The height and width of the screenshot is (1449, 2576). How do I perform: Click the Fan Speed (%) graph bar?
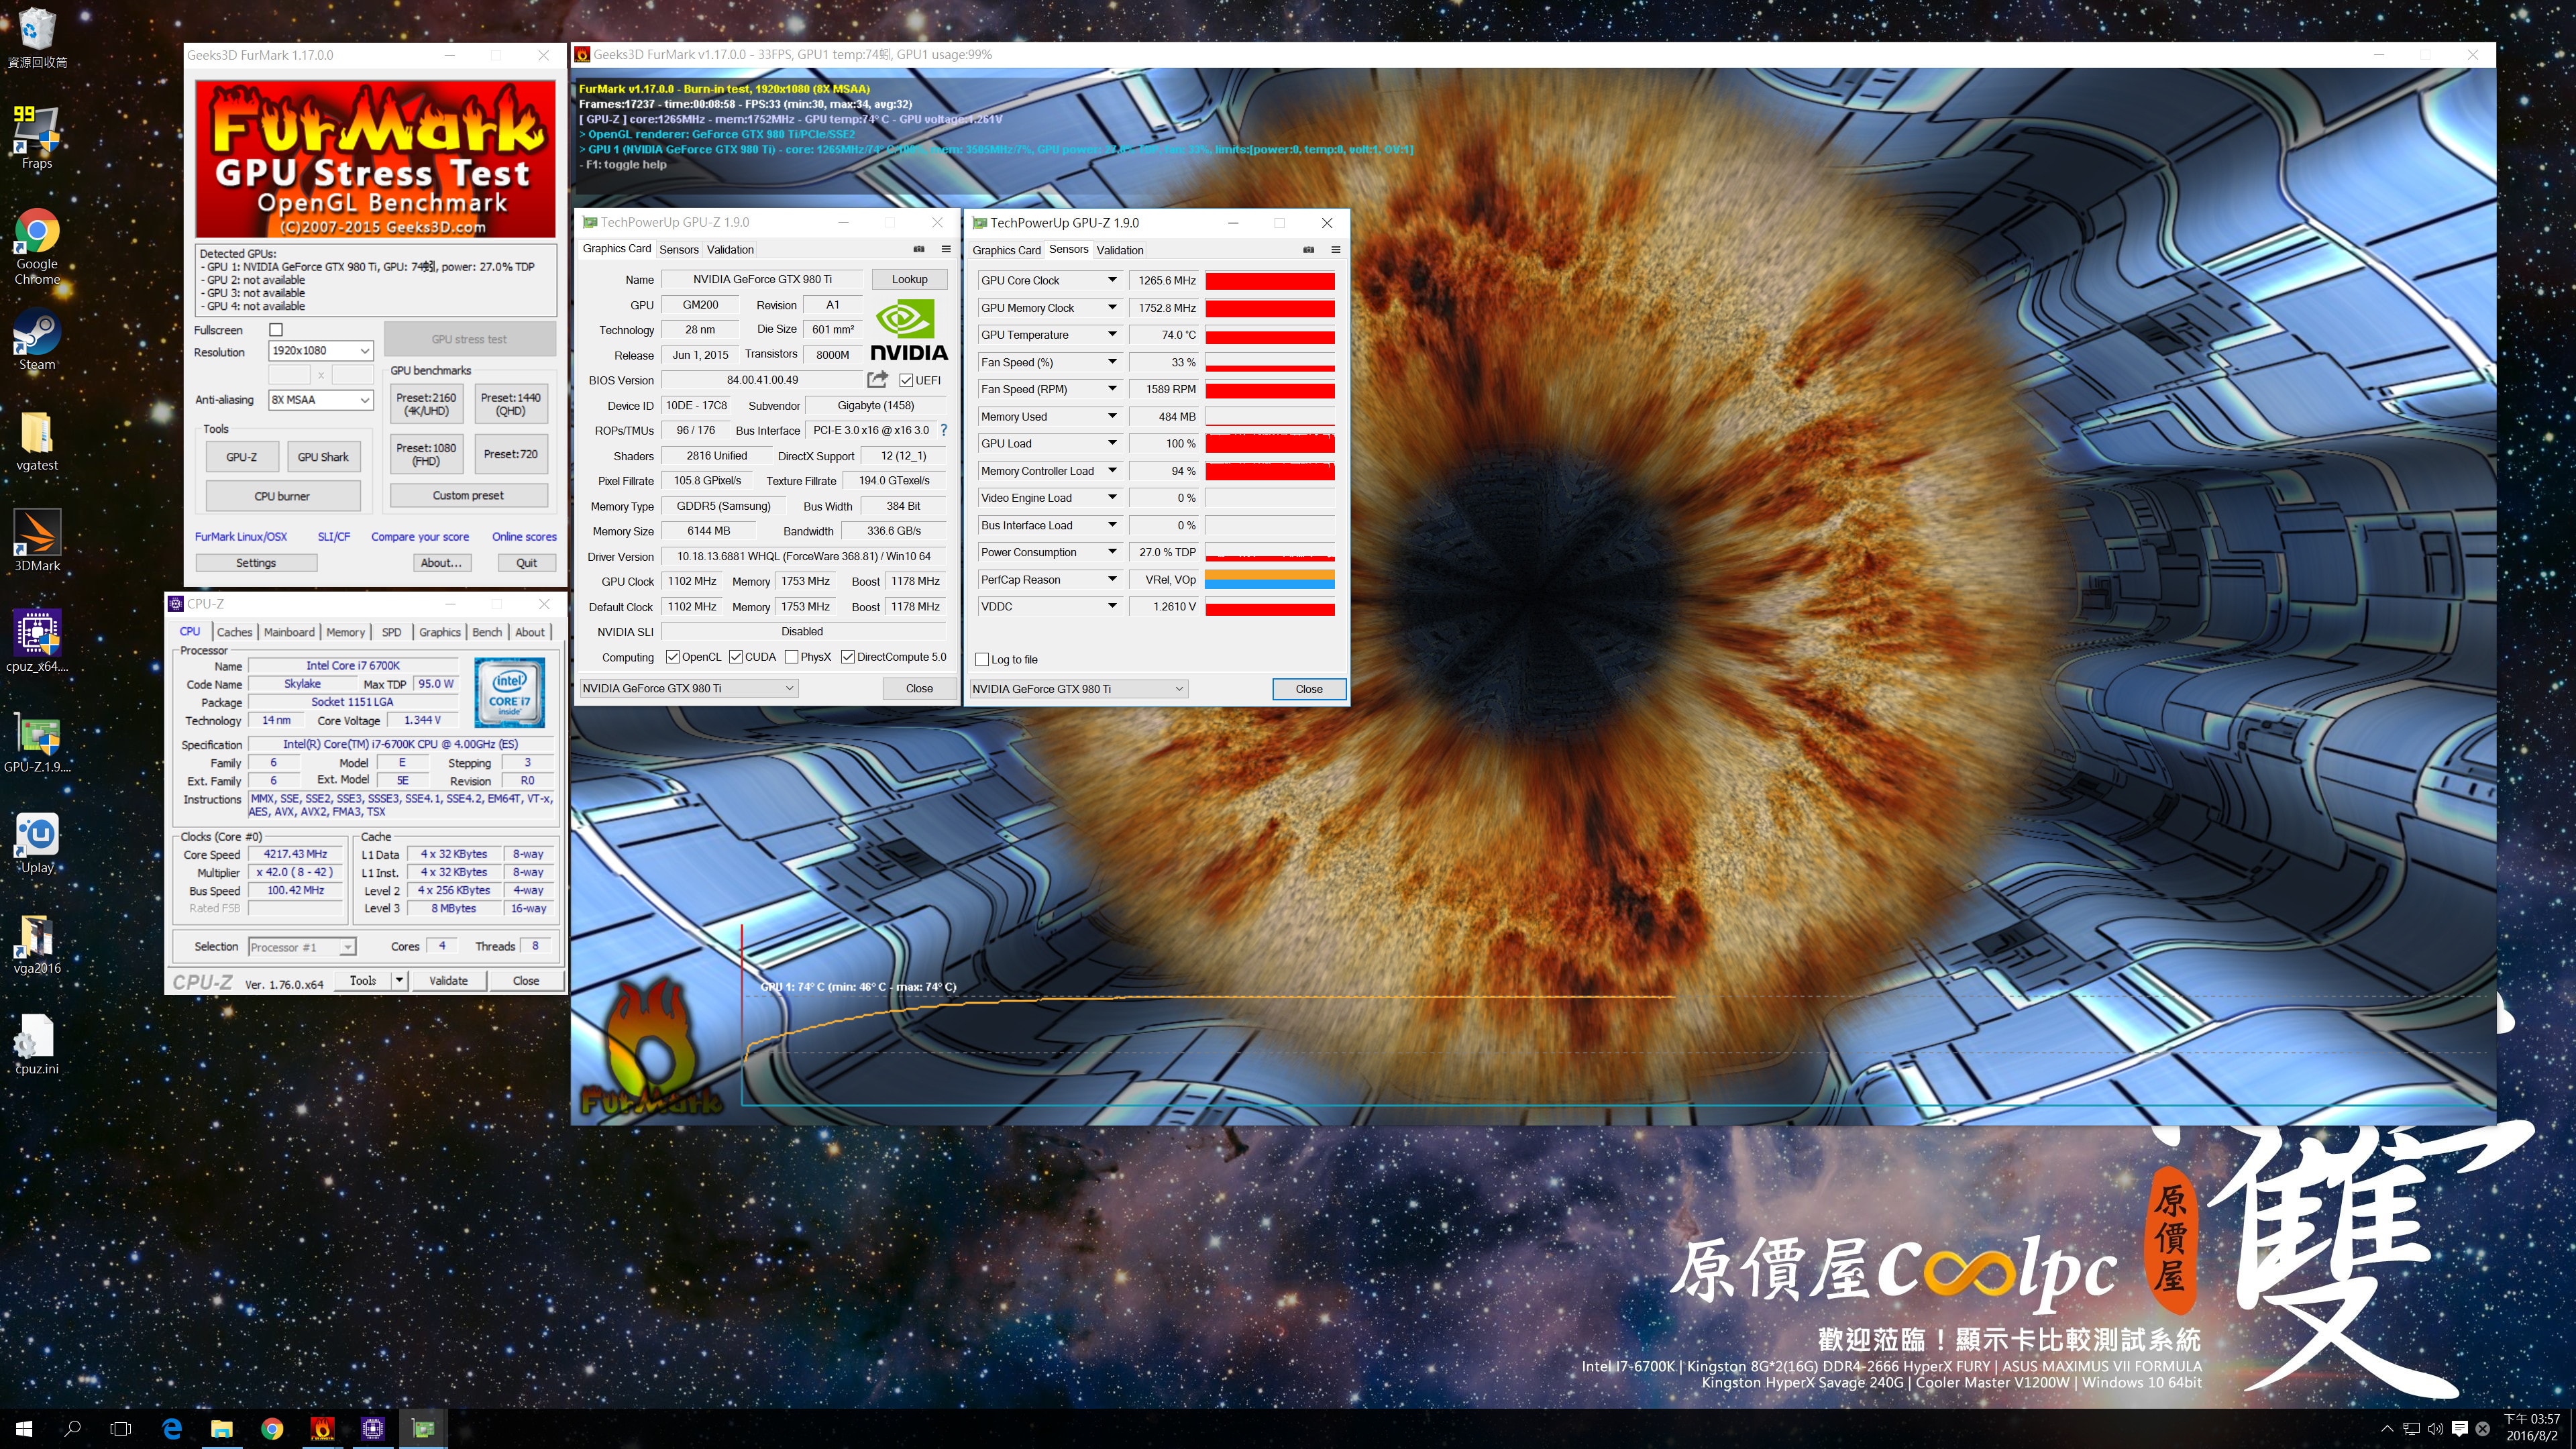click(1270, 362)
